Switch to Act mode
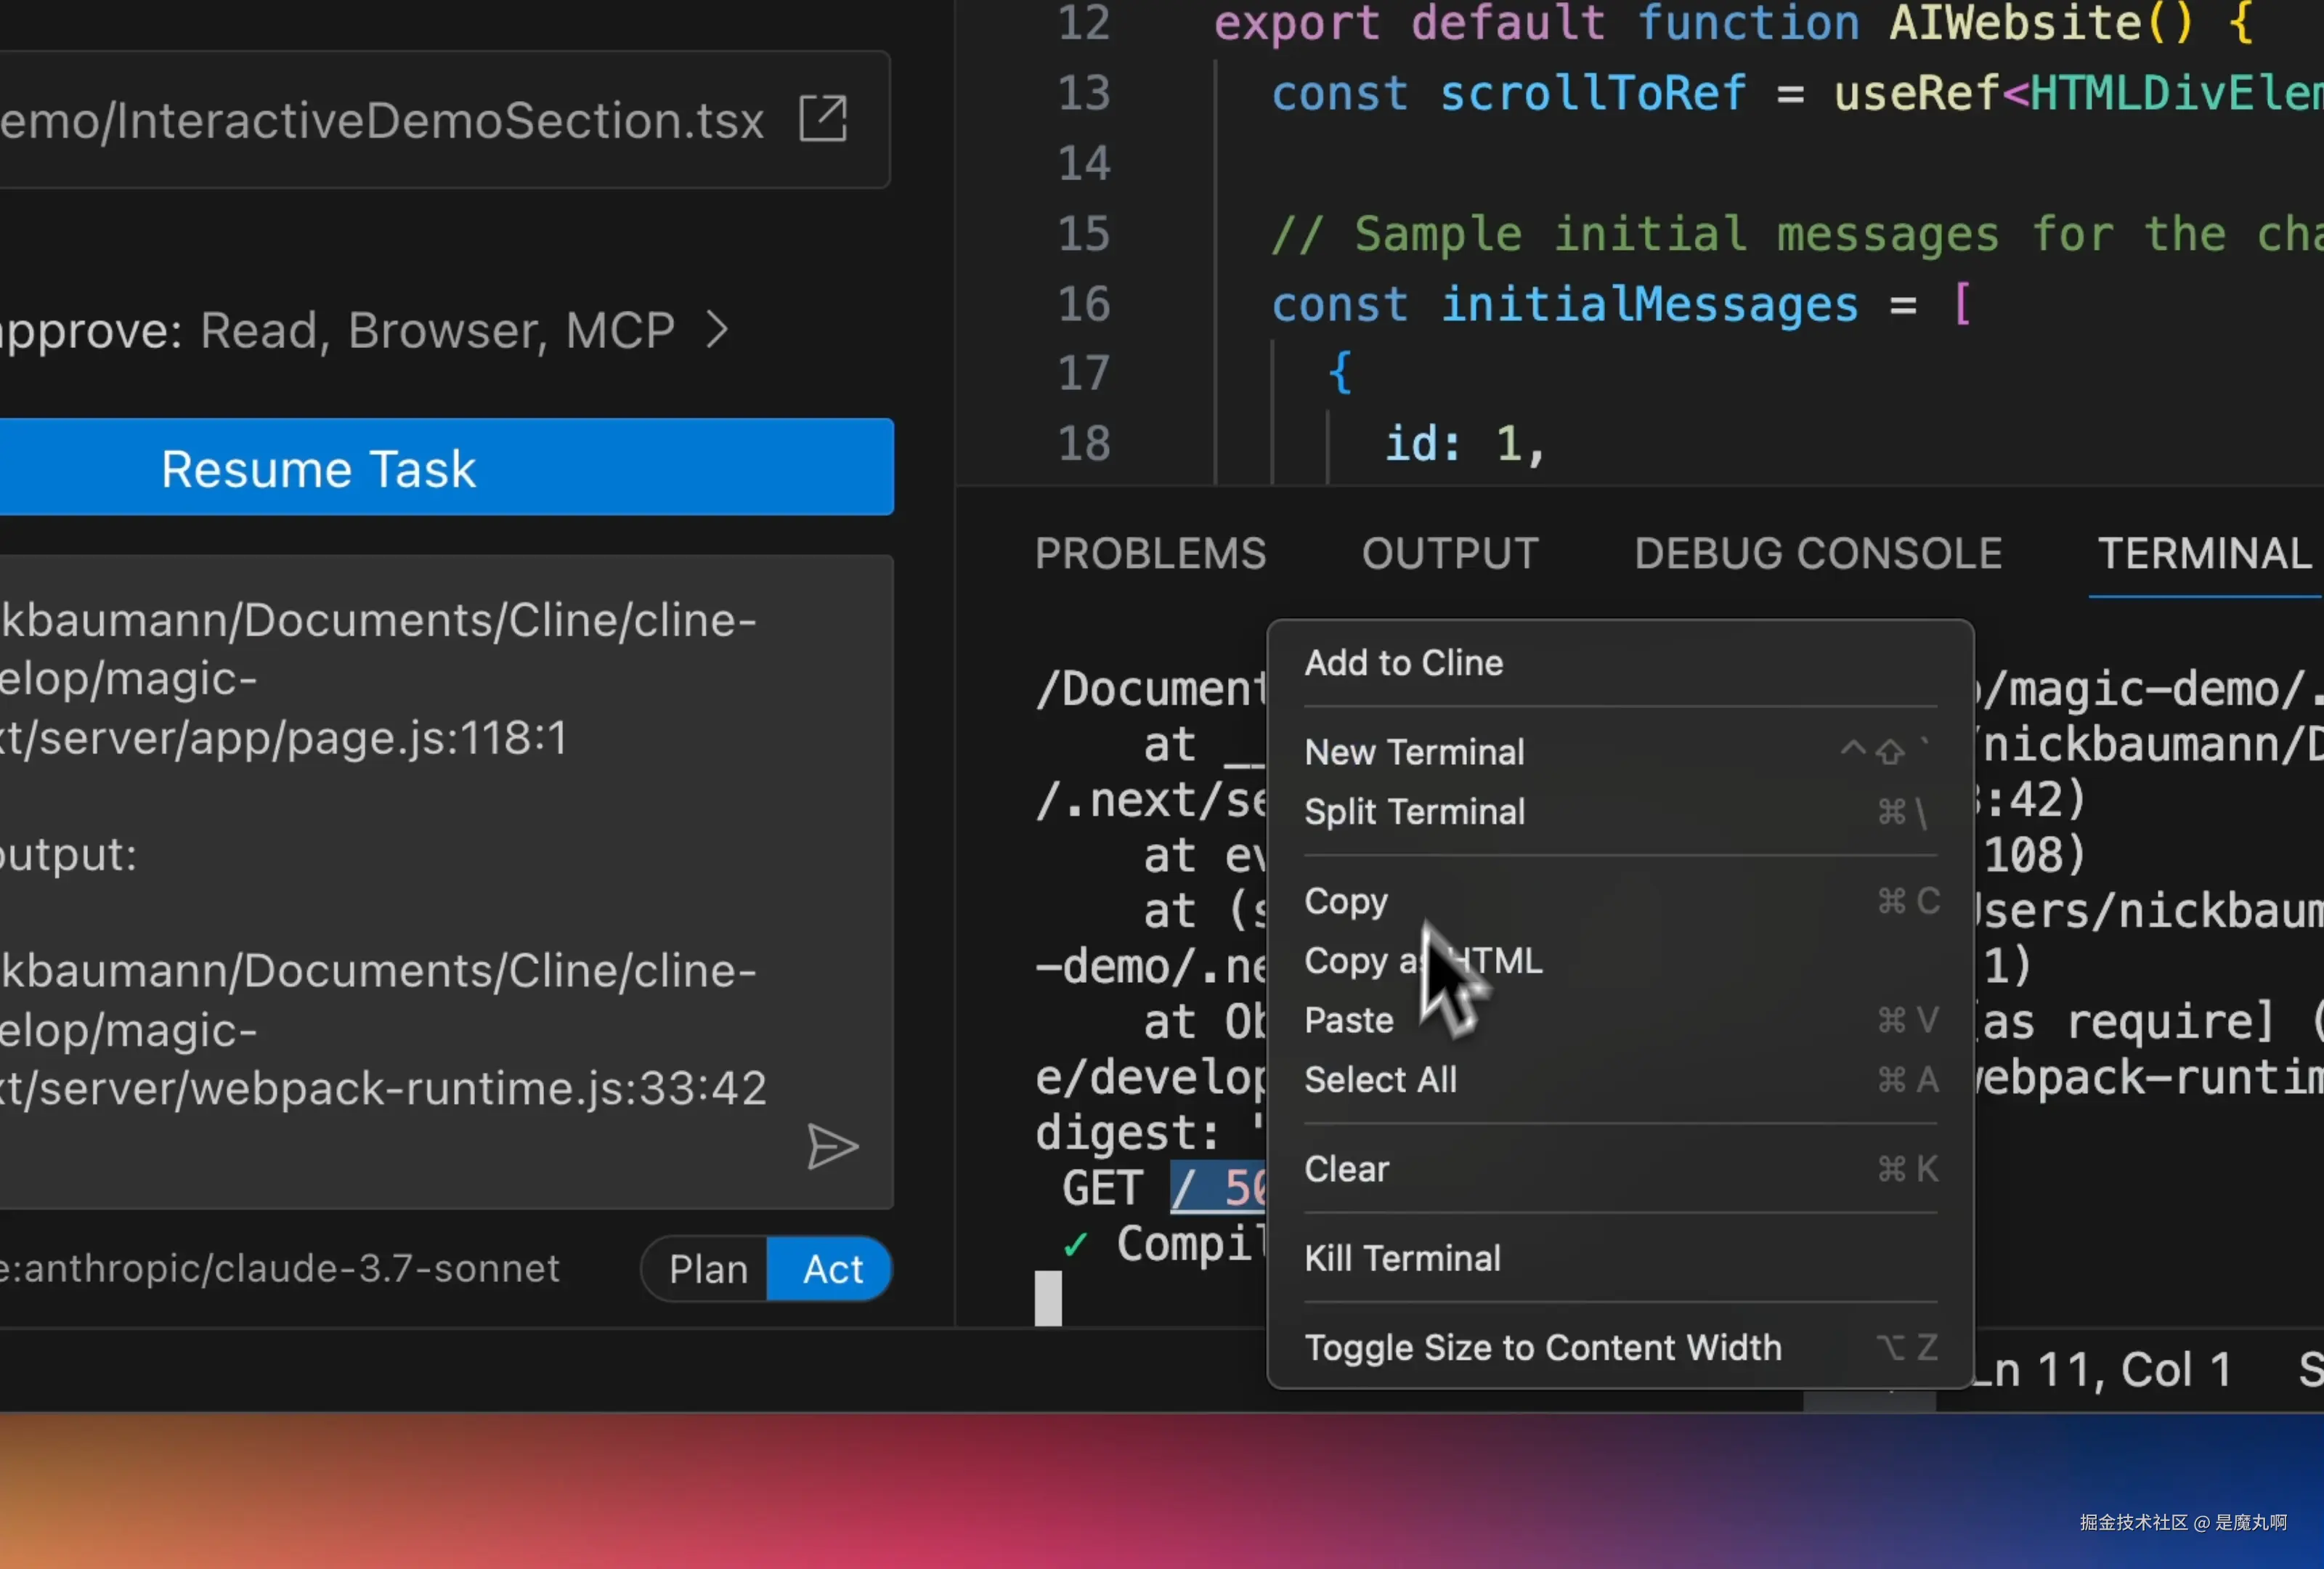This screenshot has height=1569, width=2324. (831, 1269)
